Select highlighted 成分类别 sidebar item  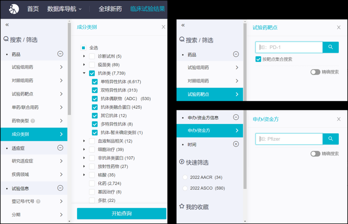(34, 134)
